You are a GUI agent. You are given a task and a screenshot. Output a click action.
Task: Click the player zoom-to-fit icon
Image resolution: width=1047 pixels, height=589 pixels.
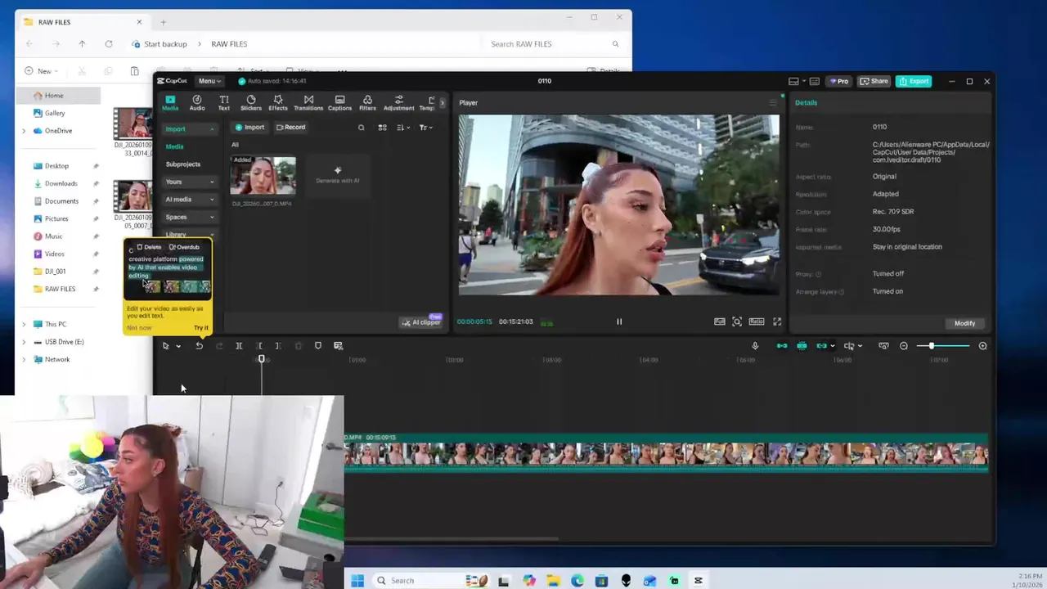(x=737, y=321)
